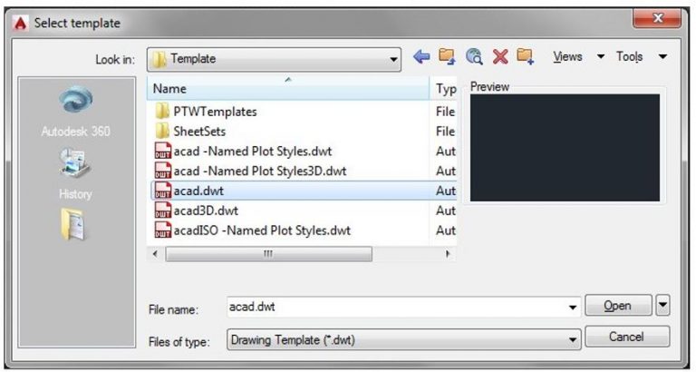
Task: Click the horizontal scrollbar in file list
Action: pos(268,255)
